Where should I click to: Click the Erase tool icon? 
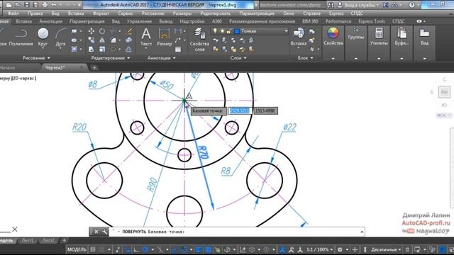[x=129, y=31]
